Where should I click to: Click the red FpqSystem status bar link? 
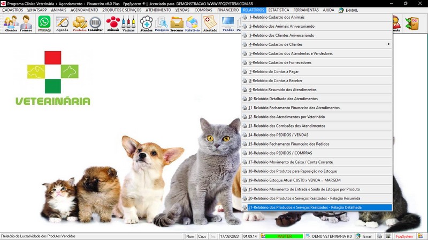point(404,236)
